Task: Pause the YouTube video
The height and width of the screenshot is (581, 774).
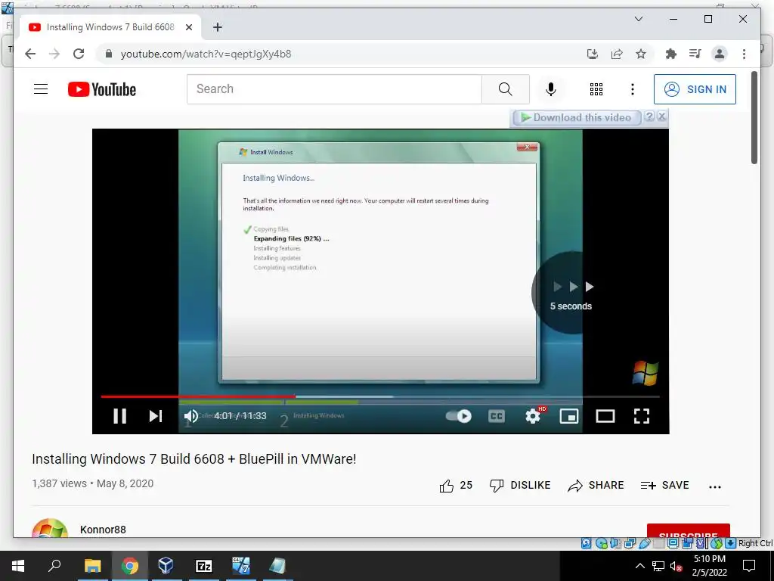Action: (x=120, y=416)
